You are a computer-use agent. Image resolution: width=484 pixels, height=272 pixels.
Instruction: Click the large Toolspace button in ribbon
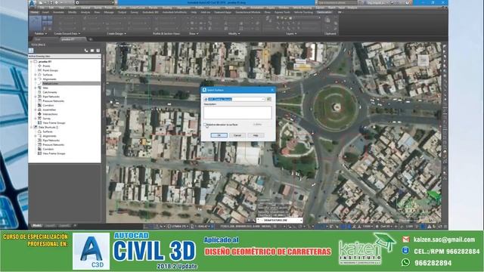coord(36,23)
